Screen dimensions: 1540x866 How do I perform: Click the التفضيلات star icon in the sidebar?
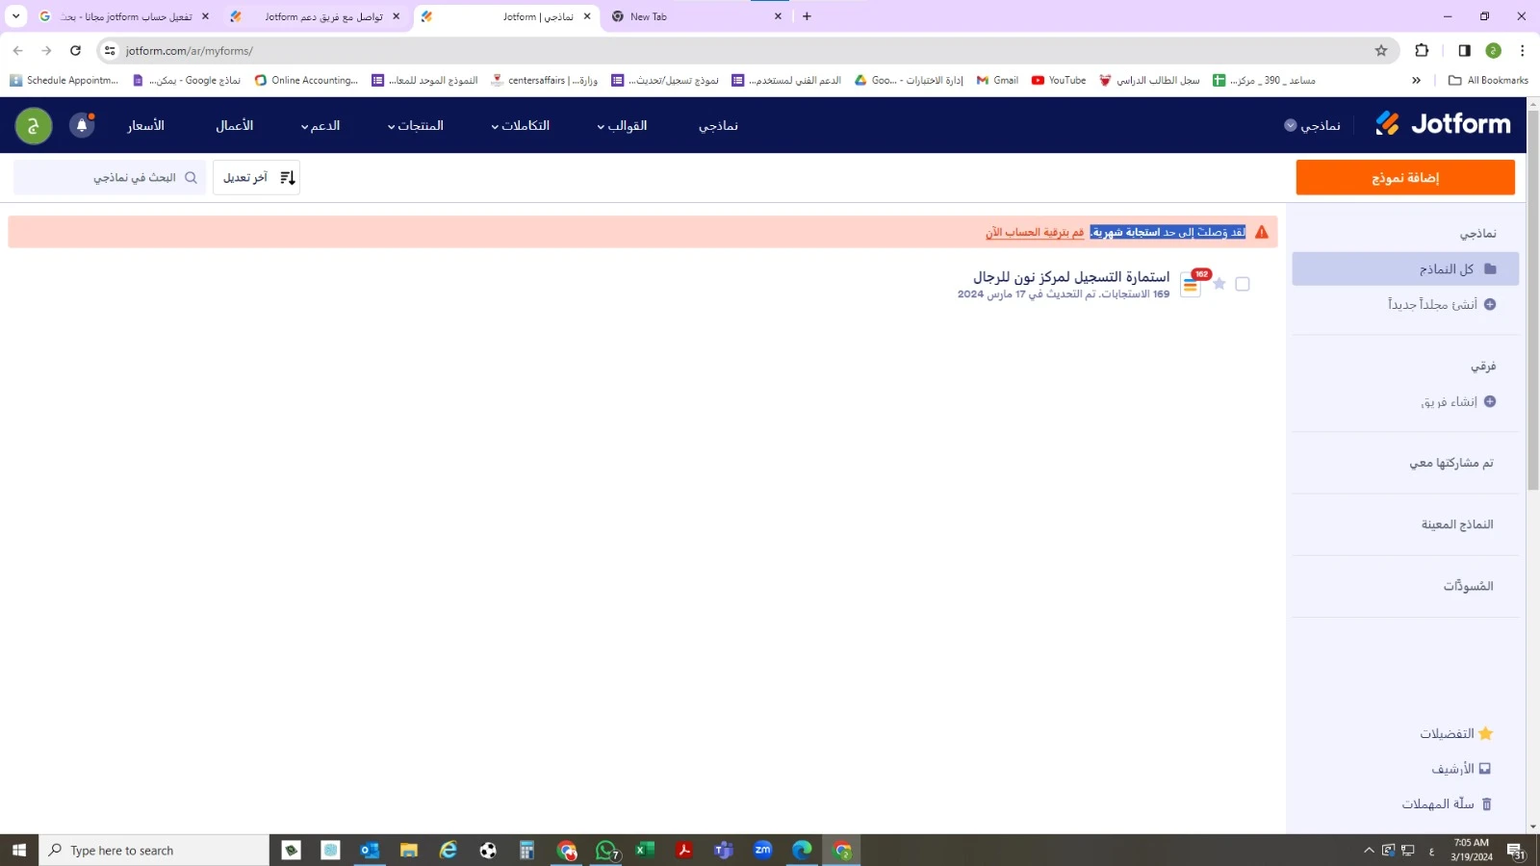pos(1486,732)
